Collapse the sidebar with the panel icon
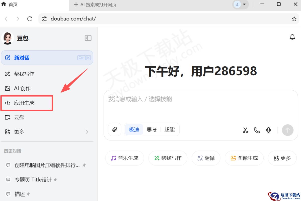 tap(88, 38)
